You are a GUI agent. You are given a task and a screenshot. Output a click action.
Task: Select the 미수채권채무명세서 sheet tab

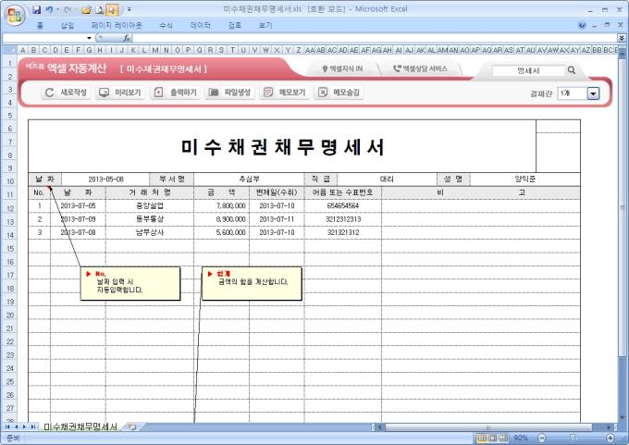point(80,426)
